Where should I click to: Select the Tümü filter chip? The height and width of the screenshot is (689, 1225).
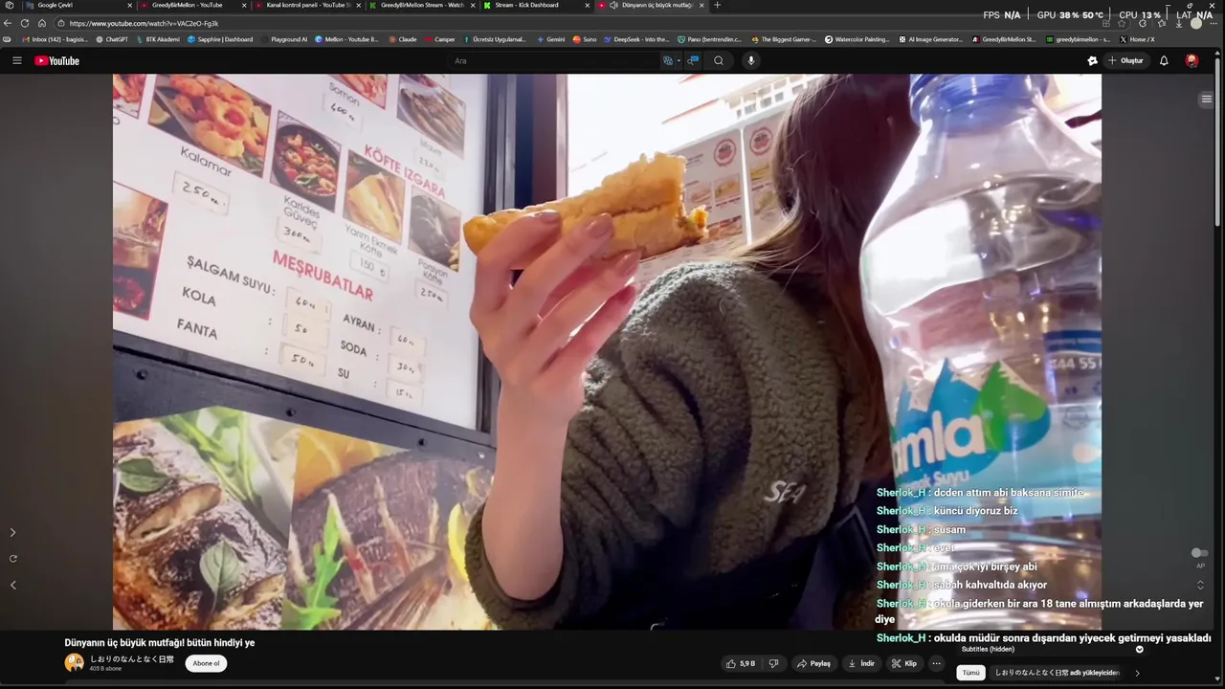pyautogui.click(x=970, y=673)
